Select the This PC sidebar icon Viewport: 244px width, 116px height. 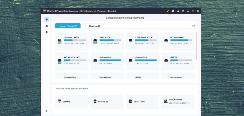[x=47, y=20]
